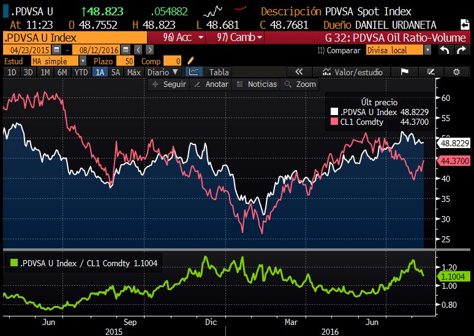474x336 pixels.
Task: Expand the Divisa local currency dropdown arrow
Action: pos(427,50)
